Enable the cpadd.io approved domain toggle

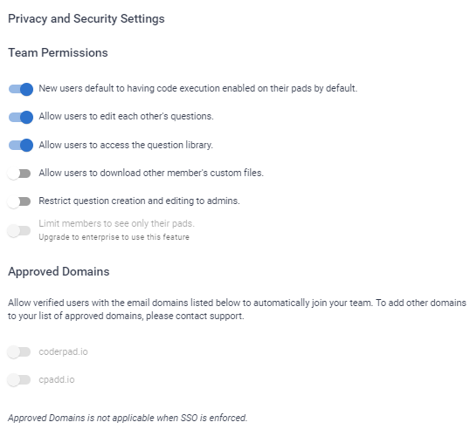(x=19, y=379)
